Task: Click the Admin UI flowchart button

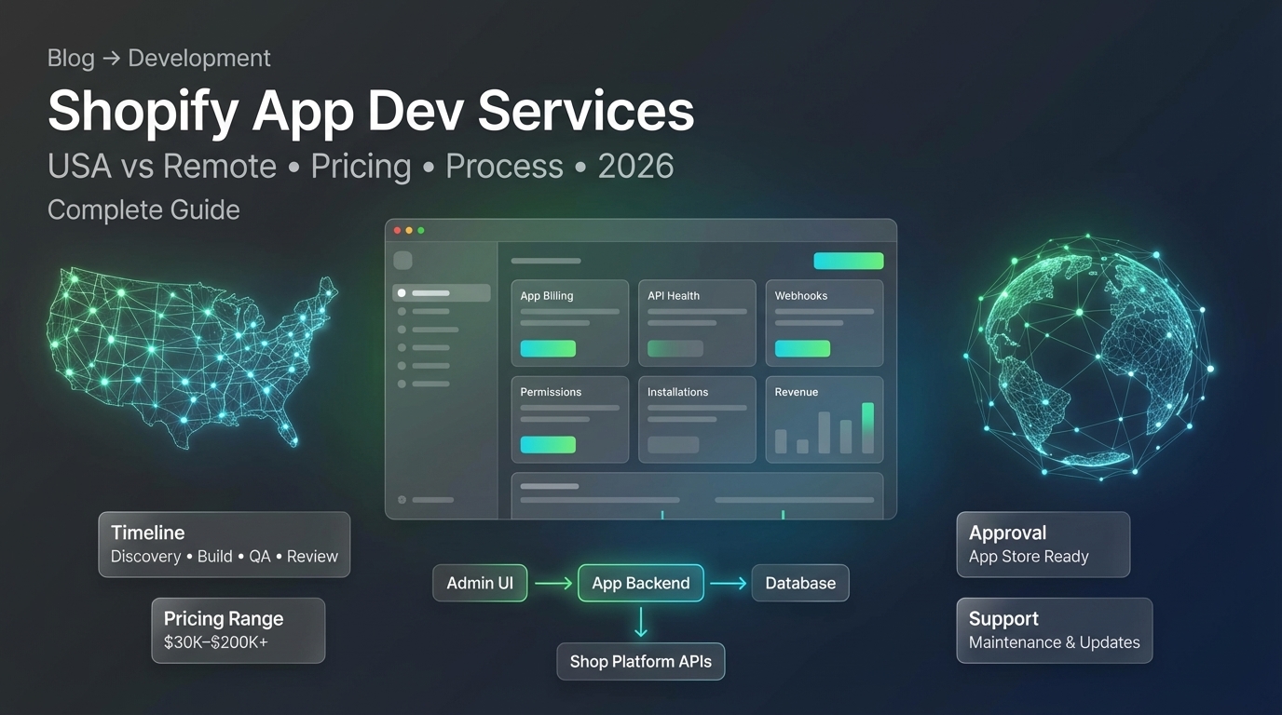Action: pos(480,583)
